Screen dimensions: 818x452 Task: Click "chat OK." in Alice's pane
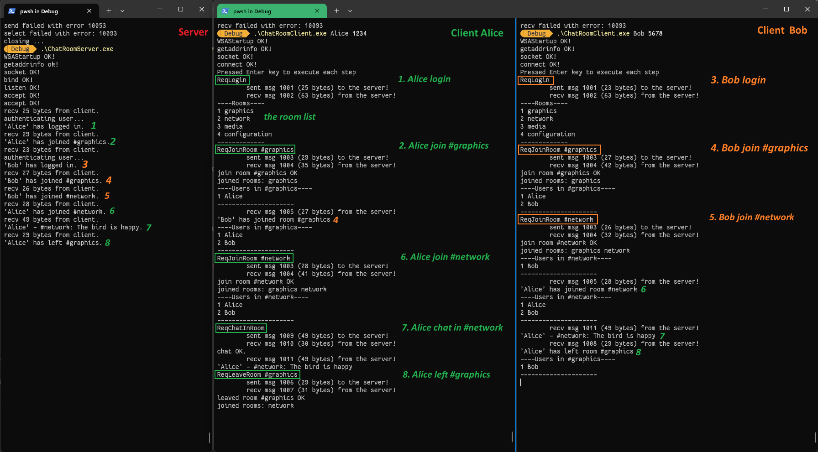tap(231, 351)
